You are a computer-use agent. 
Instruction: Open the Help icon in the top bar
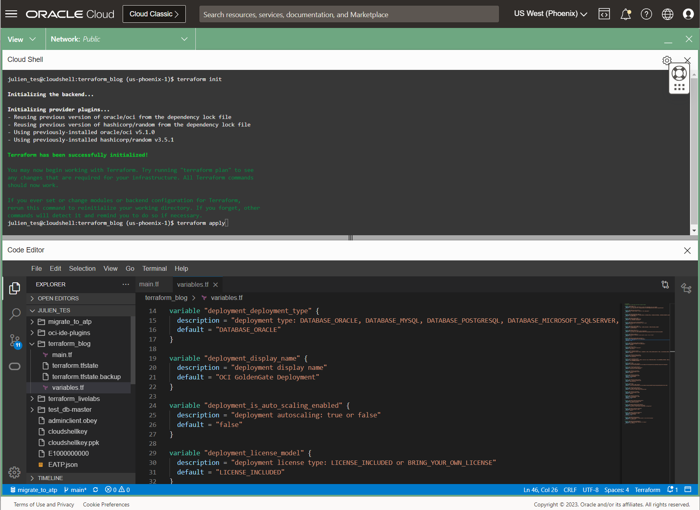[x=646, y=14]
